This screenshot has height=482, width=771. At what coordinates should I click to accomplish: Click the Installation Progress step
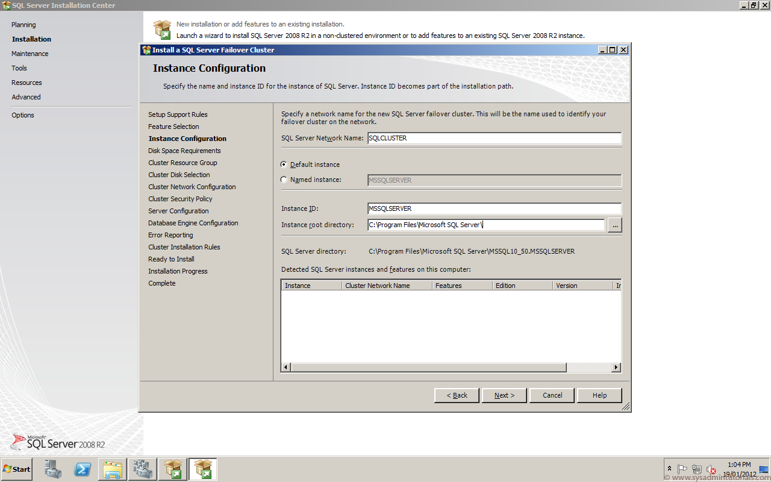178,271
